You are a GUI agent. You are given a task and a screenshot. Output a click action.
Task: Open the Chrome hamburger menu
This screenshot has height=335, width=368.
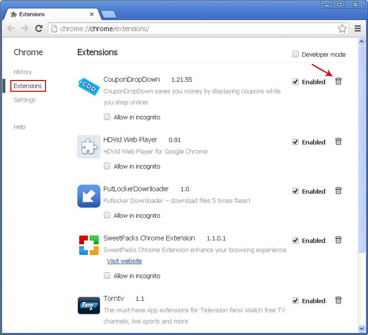(358, 29)
